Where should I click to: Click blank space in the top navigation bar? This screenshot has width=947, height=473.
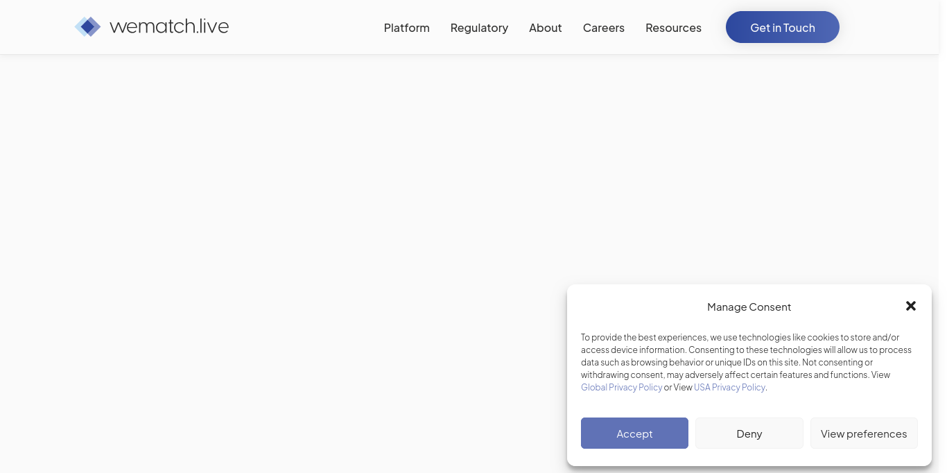(305, 27)
